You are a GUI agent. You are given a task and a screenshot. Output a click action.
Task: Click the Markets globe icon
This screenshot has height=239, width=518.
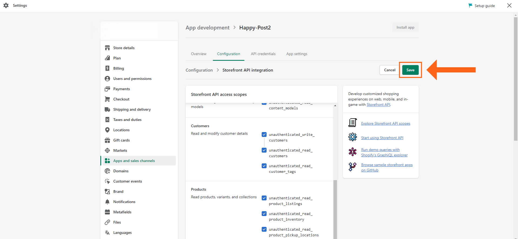[107, 150]
